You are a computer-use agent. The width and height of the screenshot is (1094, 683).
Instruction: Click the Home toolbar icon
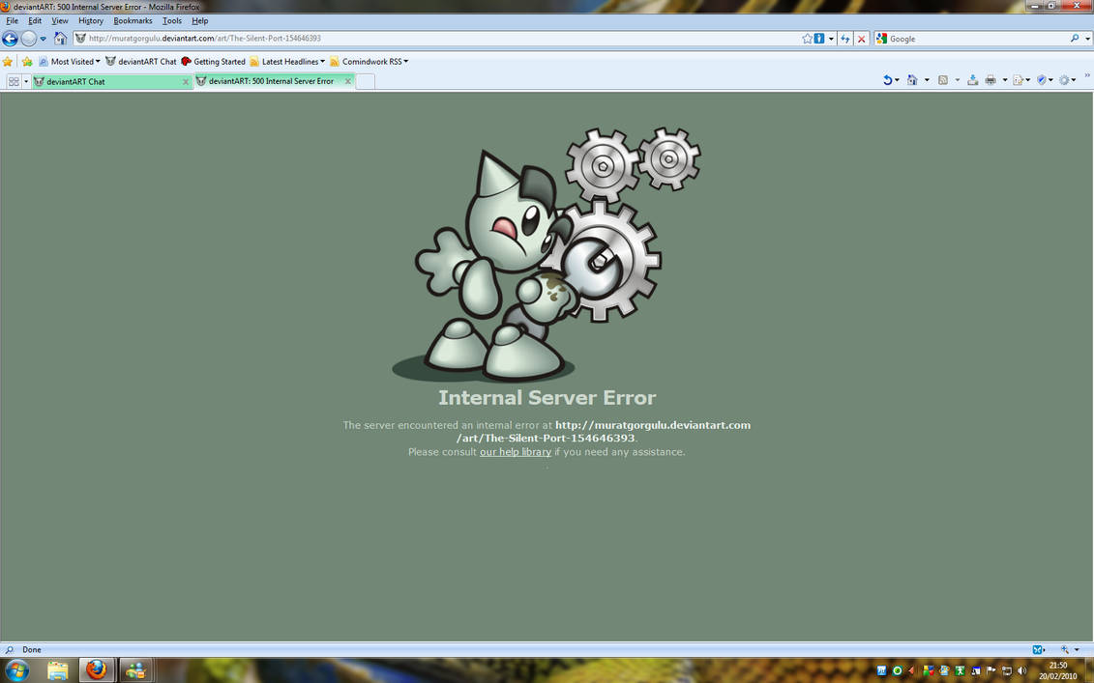point(912,79)
